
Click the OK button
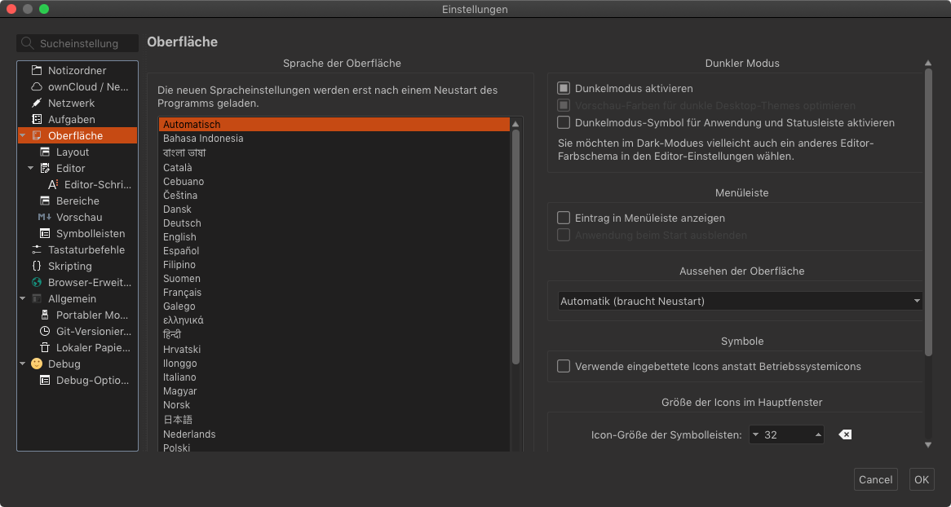tap(922, 480)
